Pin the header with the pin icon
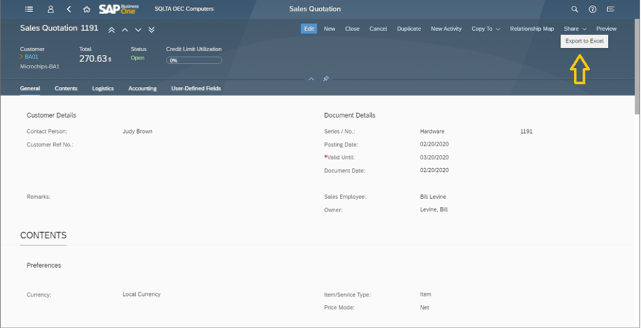The height and width of the screenshot is (328, 641). 326,79
